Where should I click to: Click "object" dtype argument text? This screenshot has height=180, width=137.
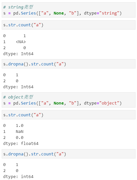coord(109,103)
